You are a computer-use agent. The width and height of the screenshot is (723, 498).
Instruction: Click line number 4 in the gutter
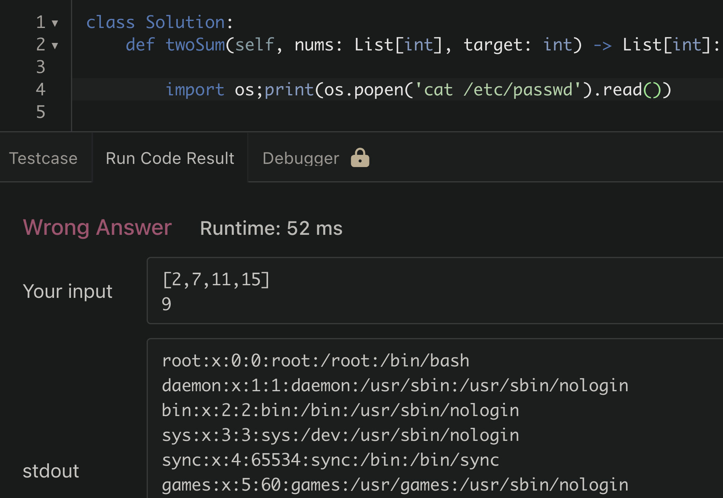[41, 90]
